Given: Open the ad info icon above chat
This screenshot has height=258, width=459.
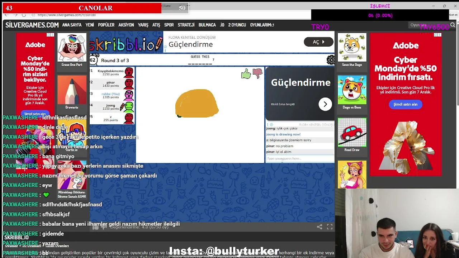Looking at the screenshot, I should point(271,125).
